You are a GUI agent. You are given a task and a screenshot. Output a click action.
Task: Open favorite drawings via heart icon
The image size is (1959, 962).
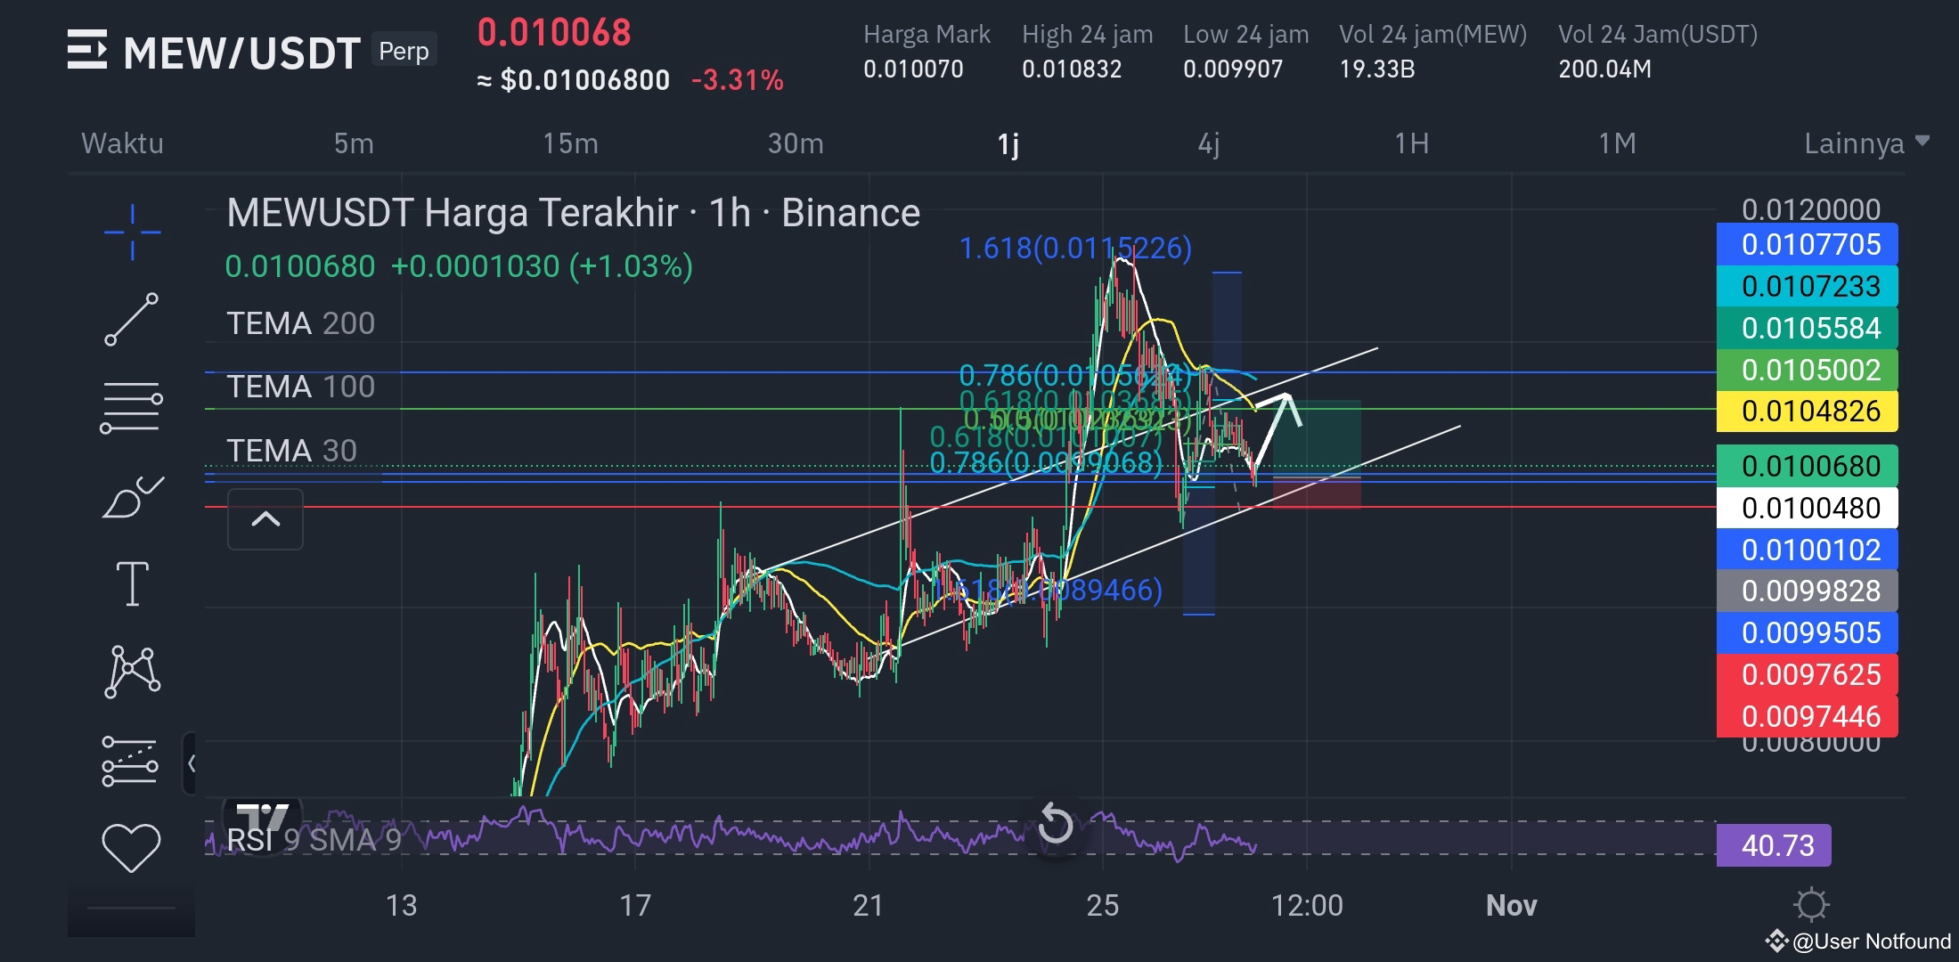click(x=132, y=848)
